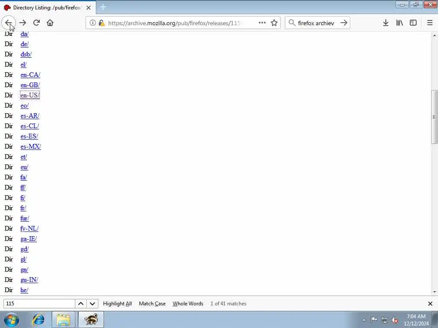The height and width of the screenshot is (328, 438).
Task: Open the ga-IE/ directory link
Action: click(x=29, y=239)
